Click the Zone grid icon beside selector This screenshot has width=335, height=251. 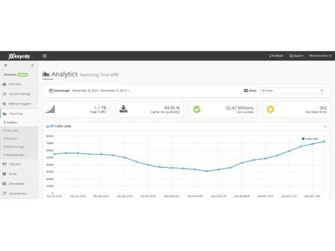tap(246, 90)
